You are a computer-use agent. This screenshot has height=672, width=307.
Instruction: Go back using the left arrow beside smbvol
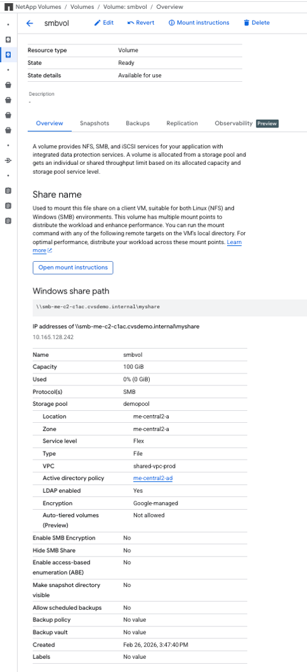[x=30, y=23]
